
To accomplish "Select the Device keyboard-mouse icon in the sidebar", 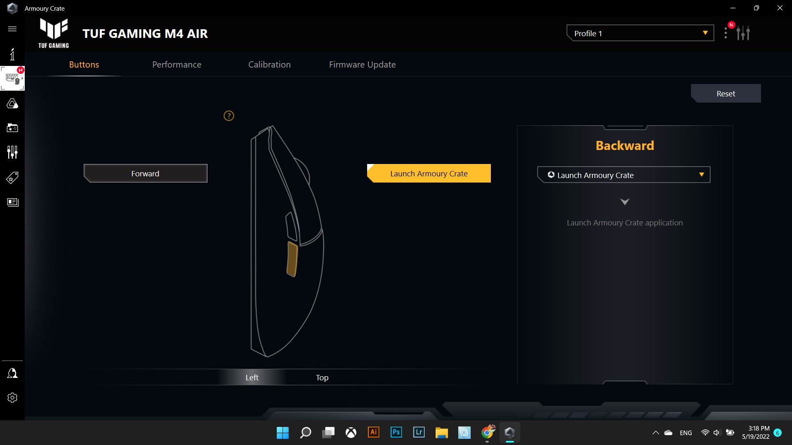I will click(x=12, y=78).
